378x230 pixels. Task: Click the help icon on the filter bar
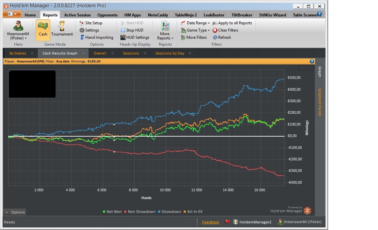pos(312,61)
